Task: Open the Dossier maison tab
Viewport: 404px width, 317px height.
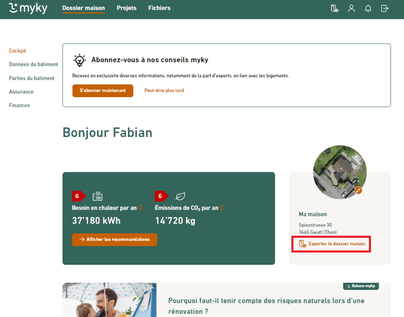Action: [83, 8]
